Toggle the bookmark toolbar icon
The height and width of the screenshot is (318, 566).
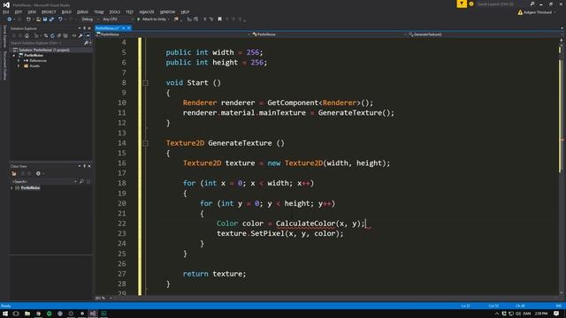coord(219,19)
